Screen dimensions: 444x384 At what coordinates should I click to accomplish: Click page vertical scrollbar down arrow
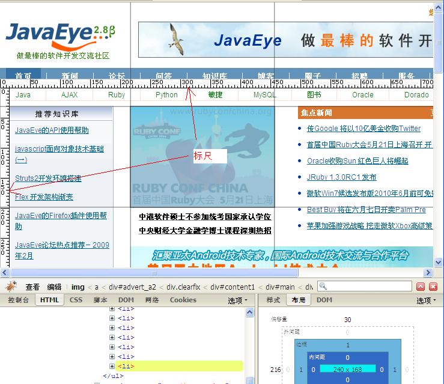pyautogui.click(x=439, y=262)
